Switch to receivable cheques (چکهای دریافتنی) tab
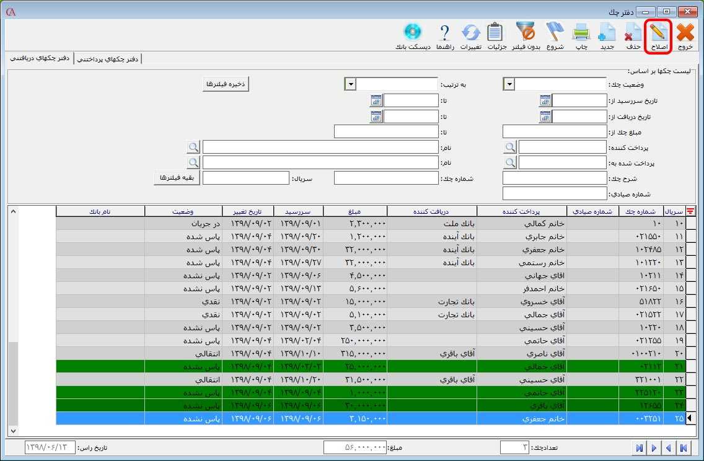The width and height of the screenshot is (704, 461). coord(38,59)
